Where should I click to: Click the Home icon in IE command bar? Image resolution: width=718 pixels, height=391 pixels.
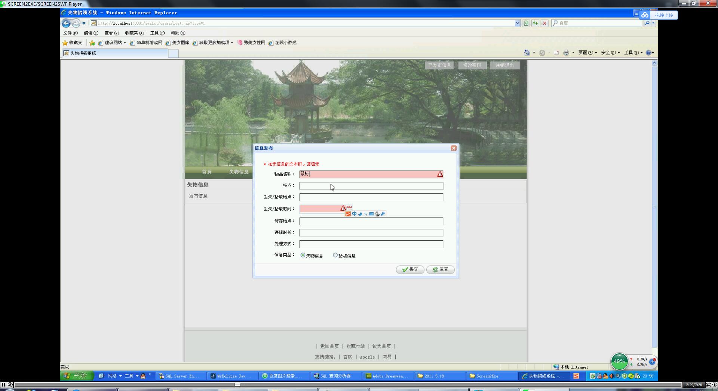(x=527, y=53)
